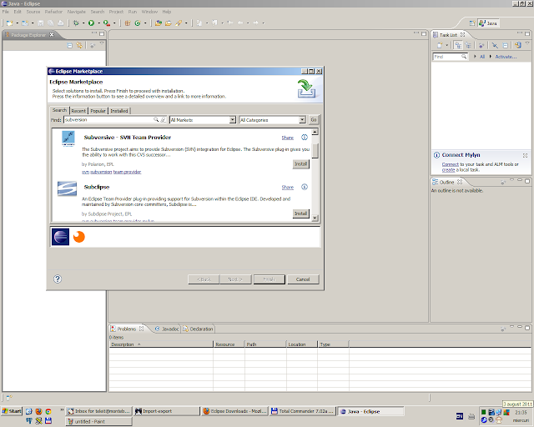Click the Eclipse marketplace catalog icon
The width and height of the screenshot is (534, 427).
pos(61,237)
